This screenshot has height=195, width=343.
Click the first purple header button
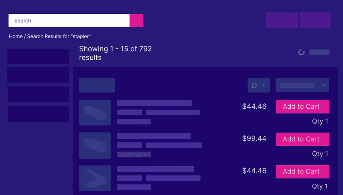[282, 20]
